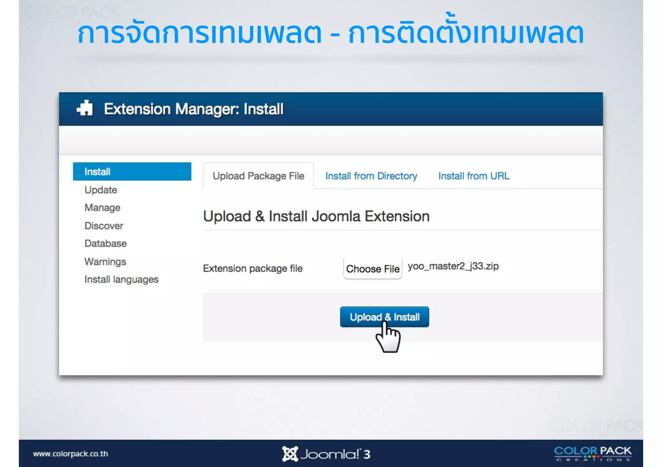Click the www.colorpack.co.th link in the footer

tap(70, 454)
